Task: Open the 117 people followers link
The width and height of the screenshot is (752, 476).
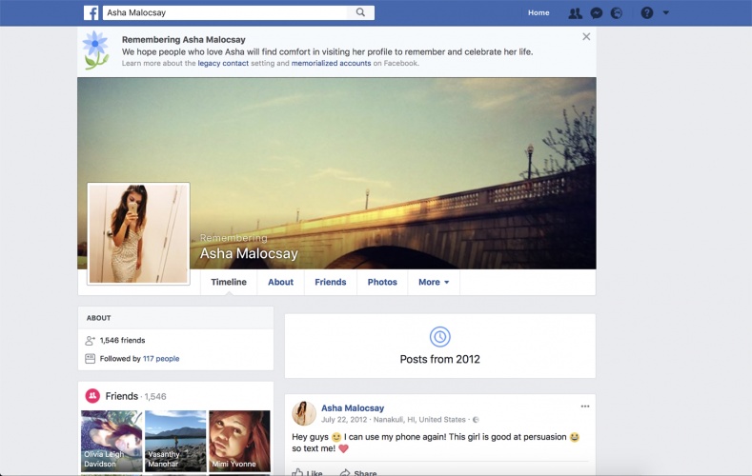Action: click(x=161, y=359)
